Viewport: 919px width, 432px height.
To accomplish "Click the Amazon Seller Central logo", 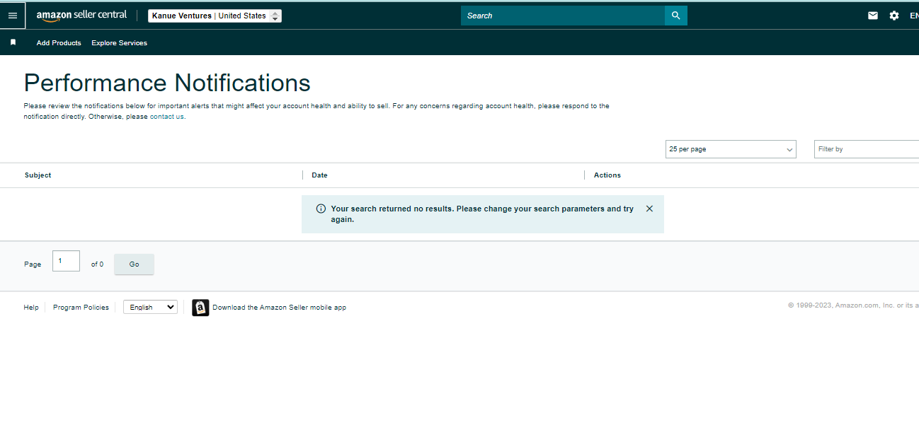I will click(x=81, y=16).
